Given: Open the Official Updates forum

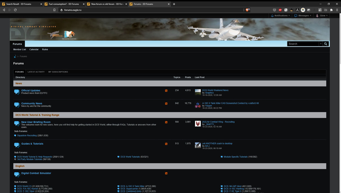Looking at the screenshot, I should coord(31,91).
